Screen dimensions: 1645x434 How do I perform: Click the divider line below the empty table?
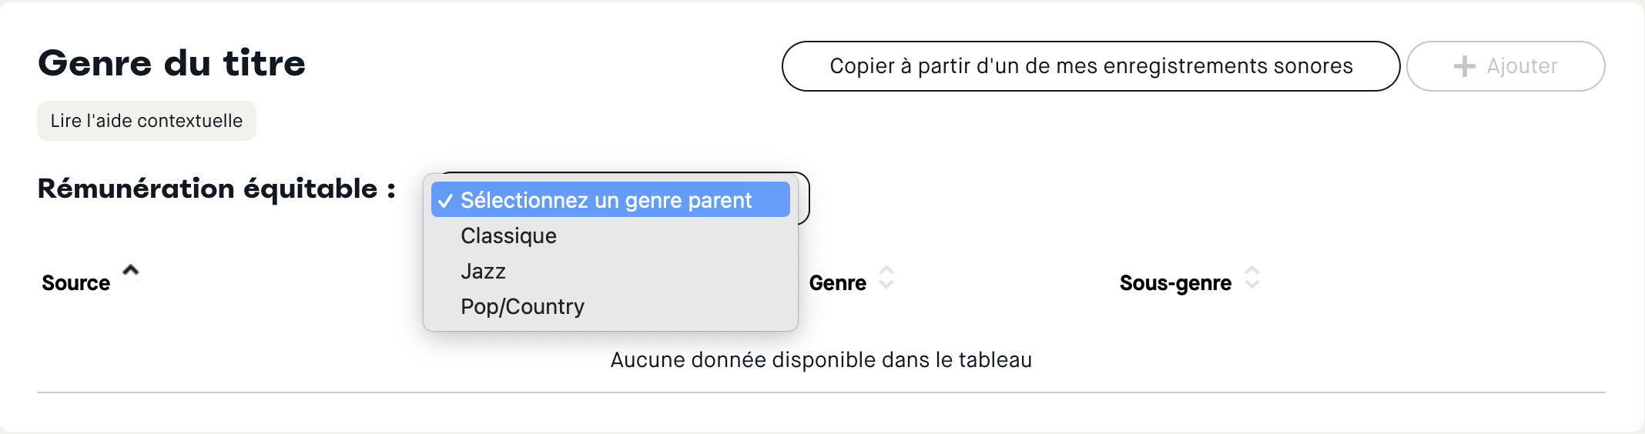821,392
